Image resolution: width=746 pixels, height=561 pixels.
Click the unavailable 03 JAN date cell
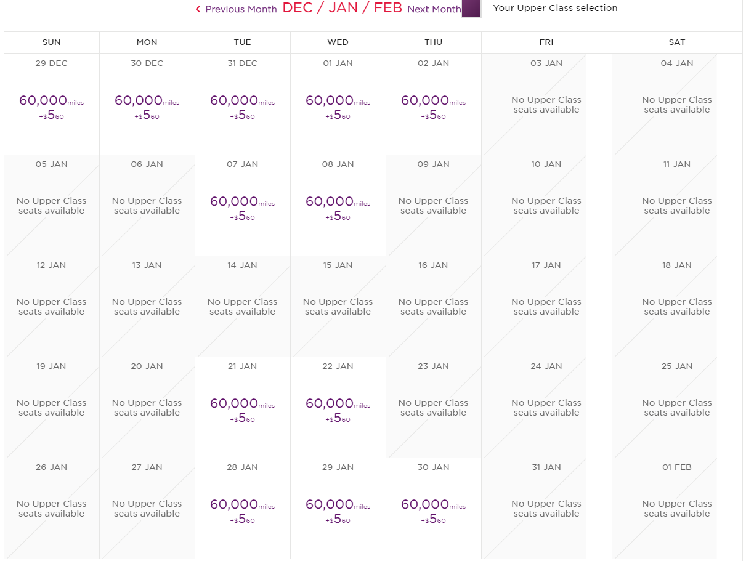(x=546, y=105)
